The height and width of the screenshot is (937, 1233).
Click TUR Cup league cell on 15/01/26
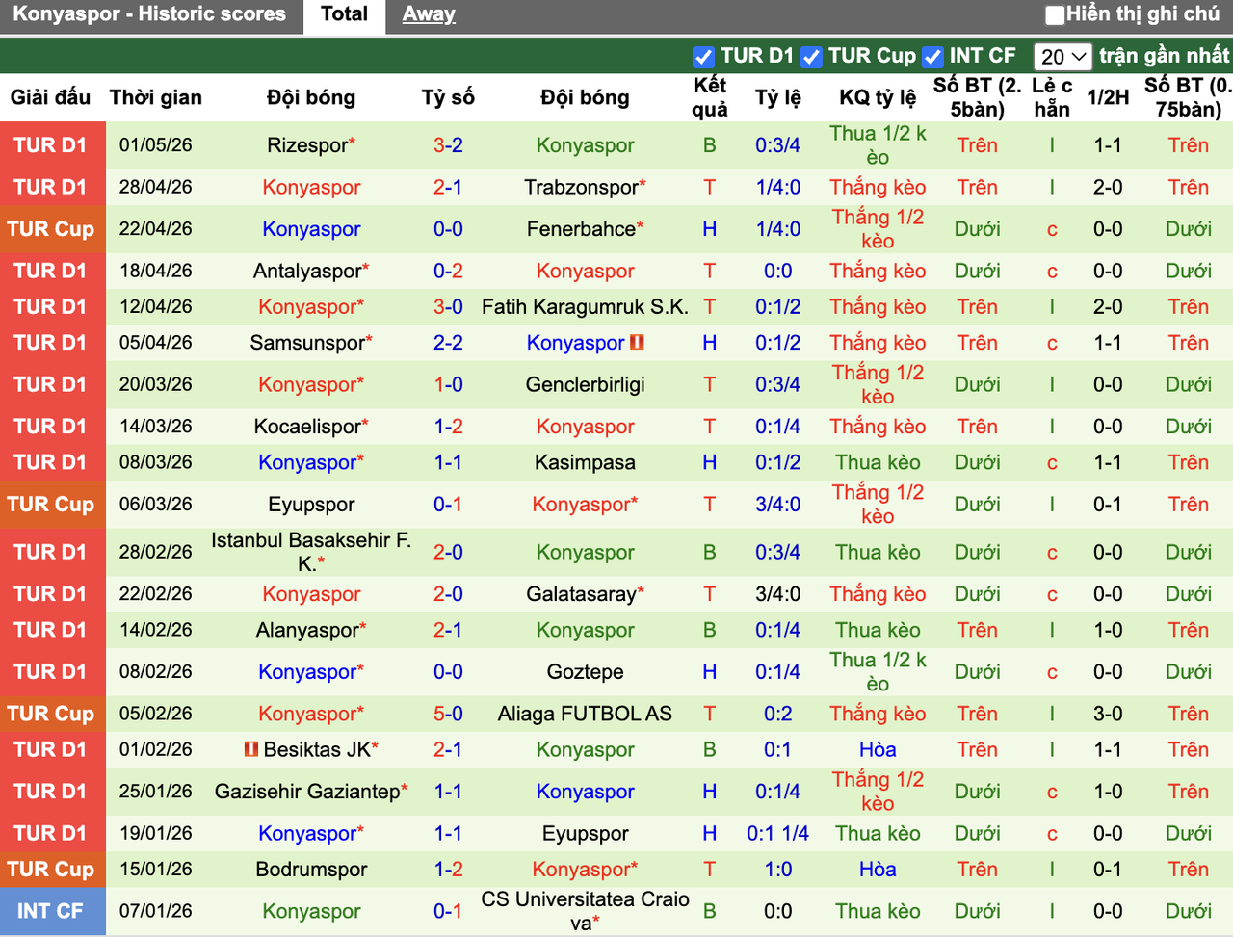point(52,870)
